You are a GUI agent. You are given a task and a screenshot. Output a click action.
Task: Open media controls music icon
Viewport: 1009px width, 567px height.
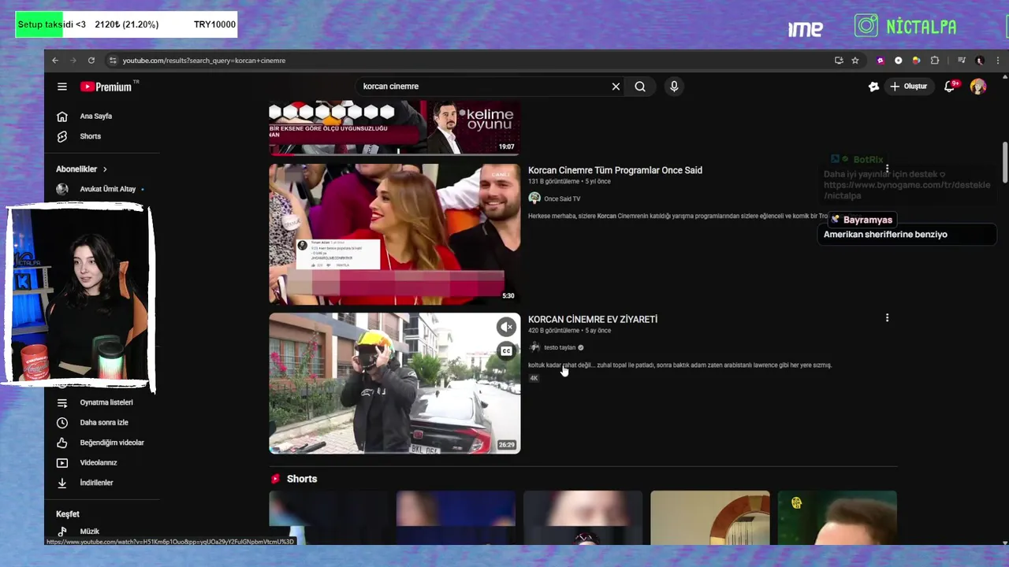click(962, 61)
